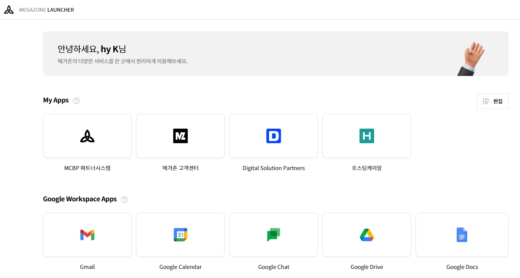Click the MEGAZONE LAUNCHER title text
The width and height of the screenshot is (520, 278).
pos(47,10)
